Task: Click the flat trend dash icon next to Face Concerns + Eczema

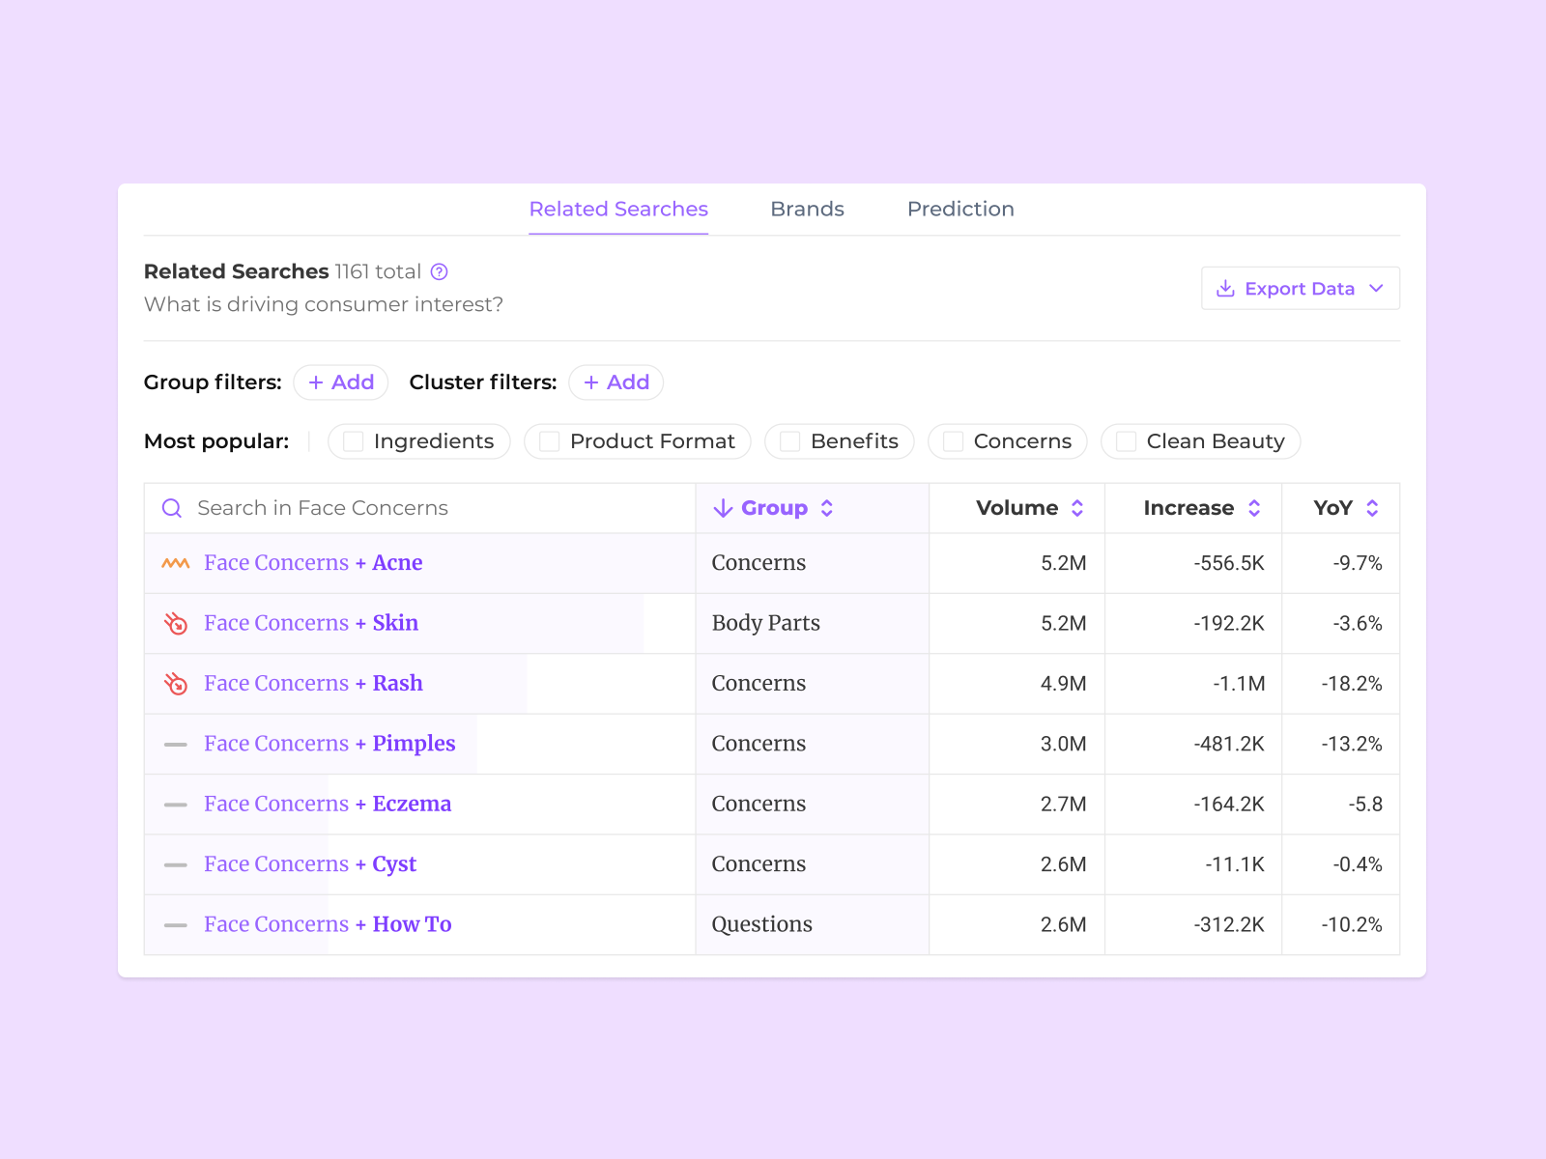Action: [175, 804]
